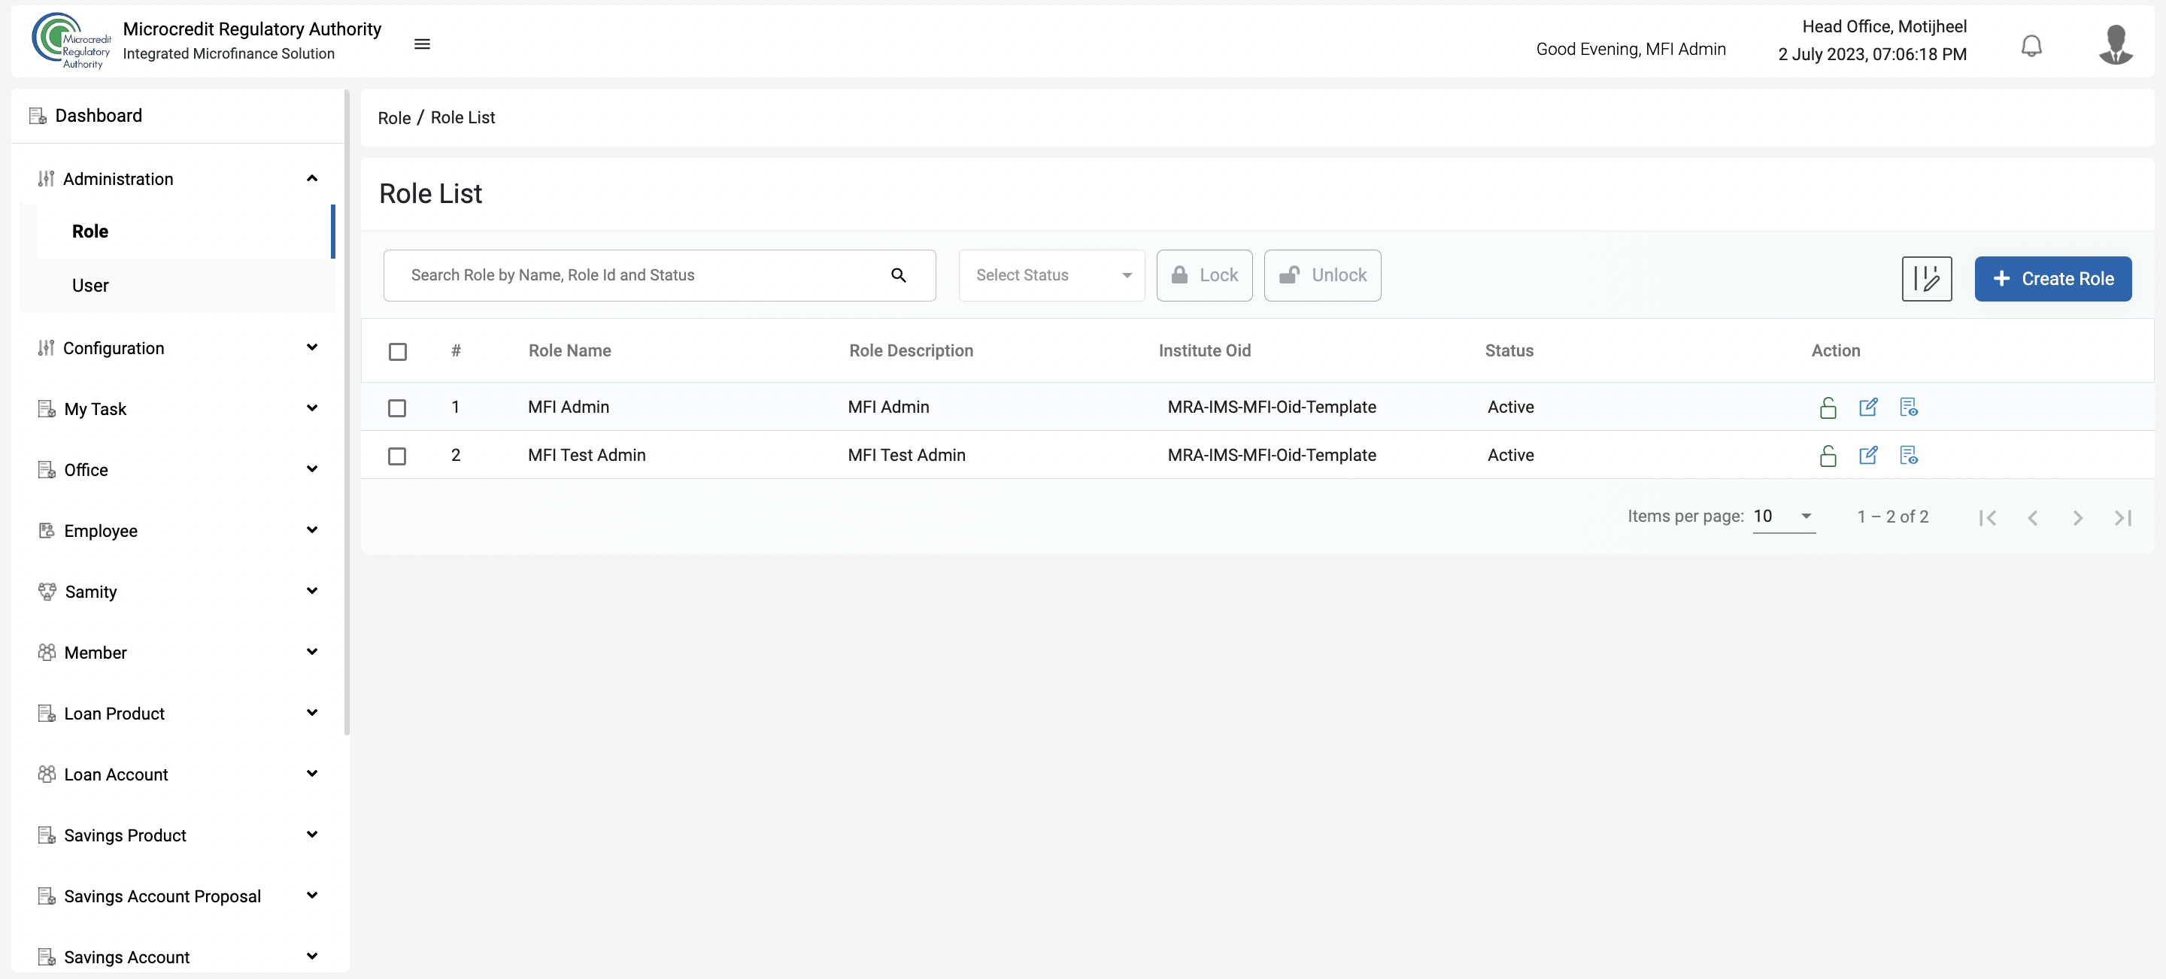Expand the Office menu chevron
Screen dimensions: 2166x979
tap(312, 469)
